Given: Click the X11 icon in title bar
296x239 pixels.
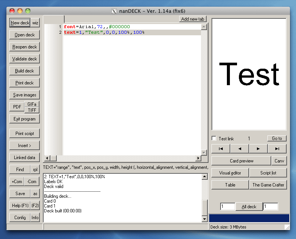Looking at the screenshot, I should pyautogui.click(x=114, y=11).
